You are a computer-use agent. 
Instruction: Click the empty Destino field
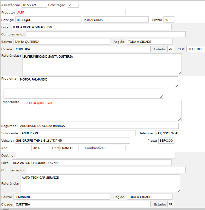(95, 155)
